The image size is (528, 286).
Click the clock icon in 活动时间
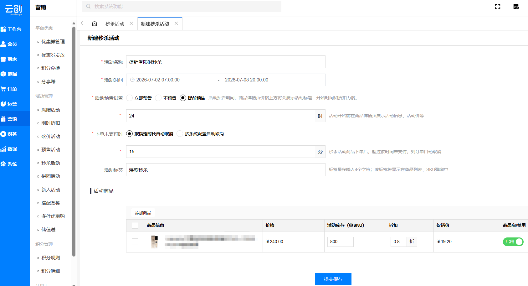(x=132, y=80)
